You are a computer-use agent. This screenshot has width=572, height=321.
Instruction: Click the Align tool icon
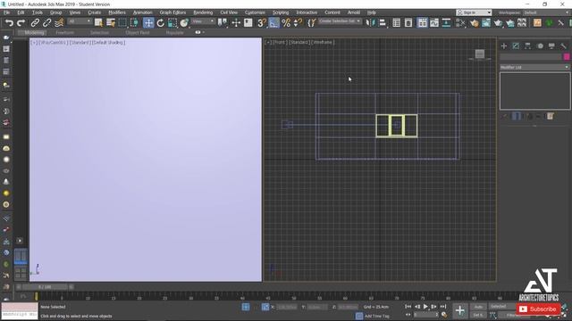pyautogui.click(x=383, y=23)
